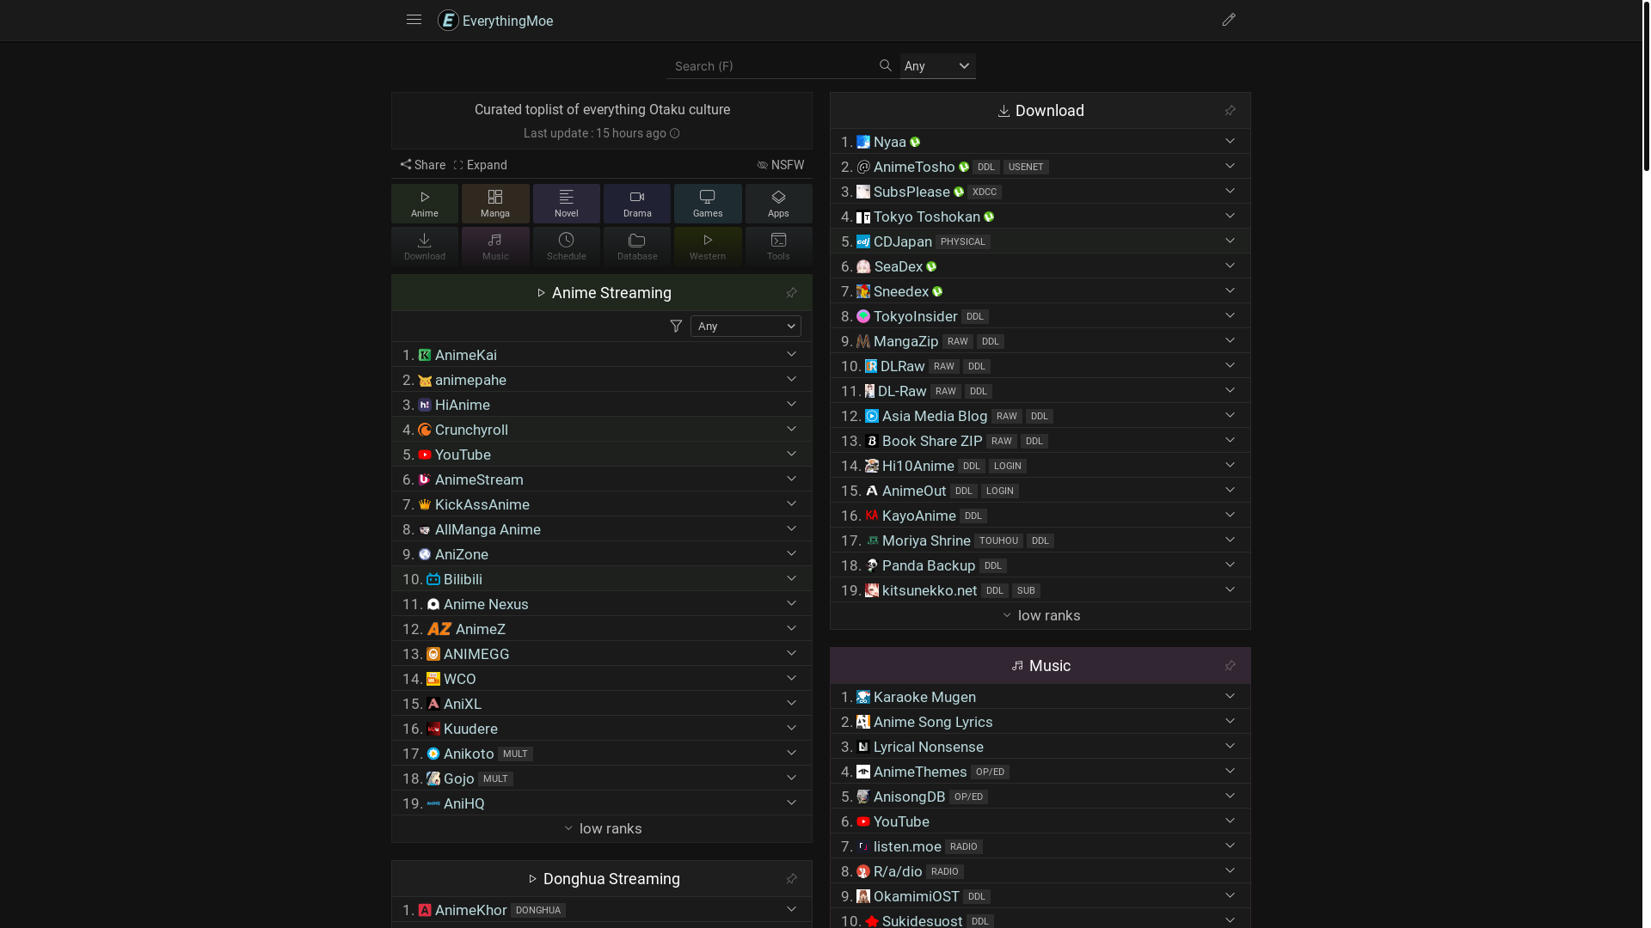Select the Novel category tab
Screen dimensions: 1651x928
[567, 204]
